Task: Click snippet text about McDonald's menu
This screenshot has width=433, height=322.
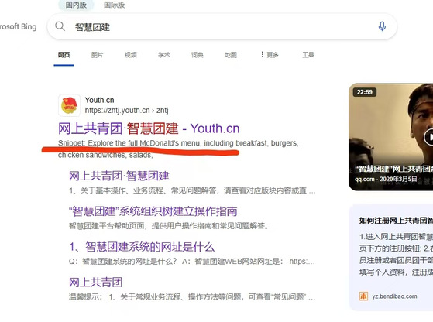Action: click(x=178, y=149)
